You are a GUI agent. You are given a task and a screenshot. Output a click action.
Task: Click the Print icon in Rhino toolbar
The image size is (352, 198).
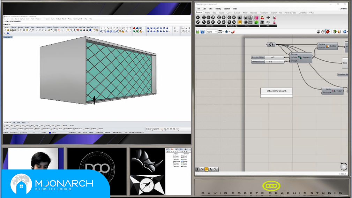(14, 30)
